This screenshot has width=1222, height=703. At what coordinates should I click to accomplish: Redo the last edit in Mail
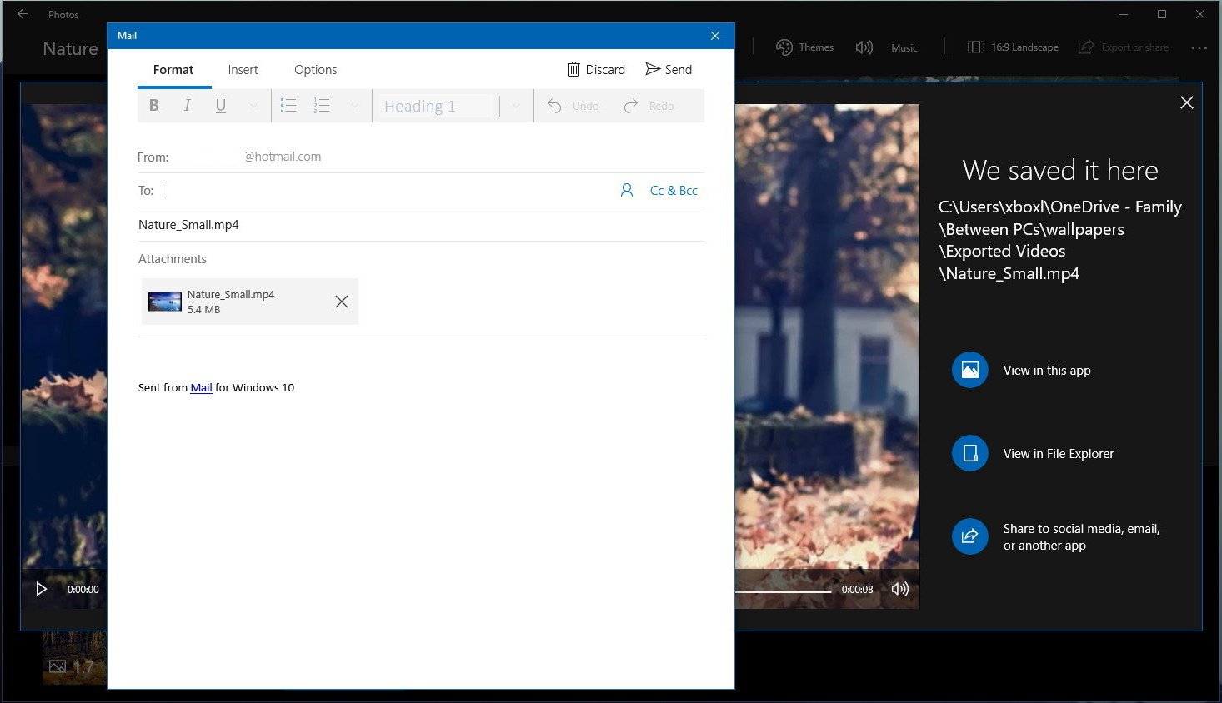tap(649, 106)
